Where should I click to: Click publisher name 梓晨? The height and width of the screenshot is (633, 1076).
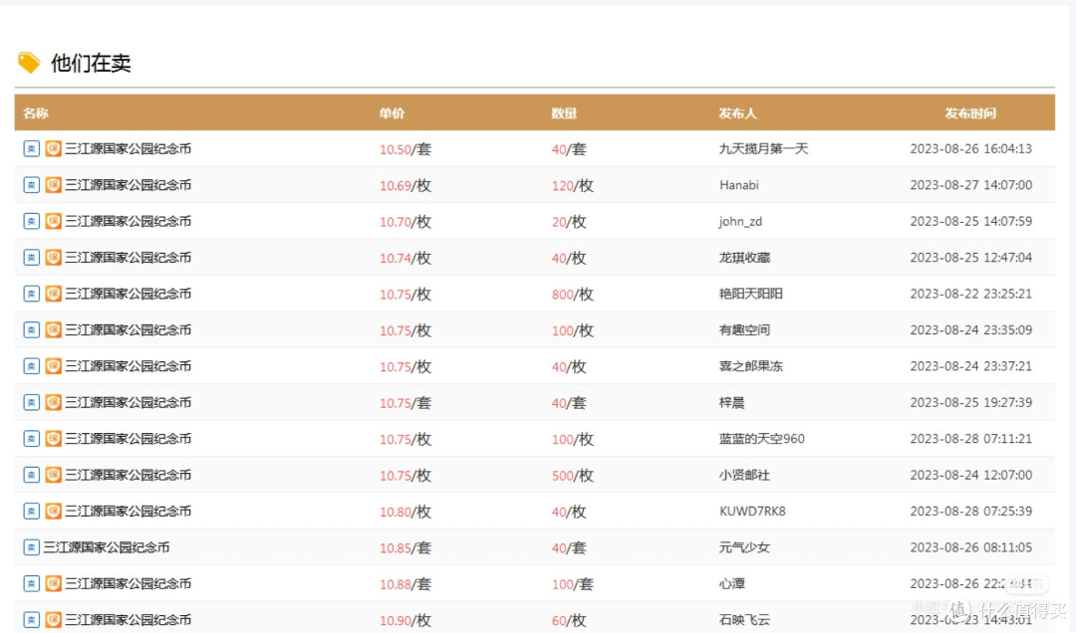tap(731, 402)
